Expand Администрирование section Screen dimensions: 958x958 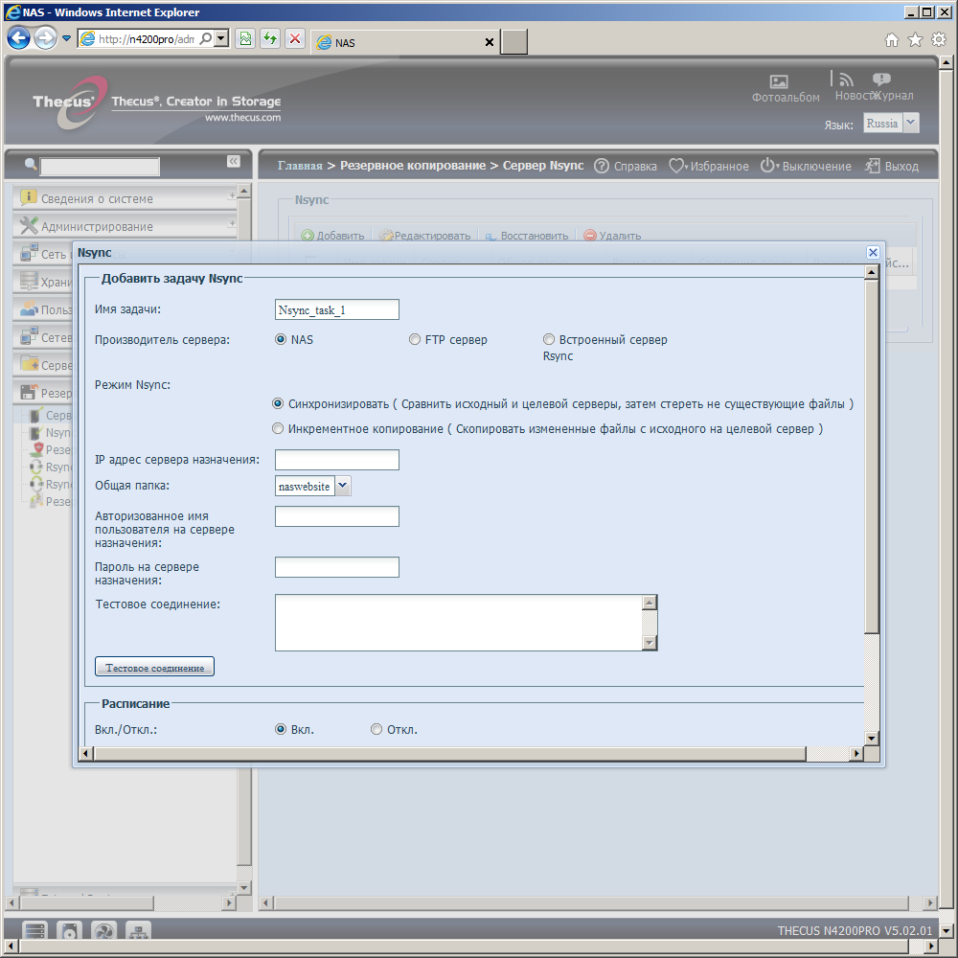pyautogui.click(x=125, y=226)
